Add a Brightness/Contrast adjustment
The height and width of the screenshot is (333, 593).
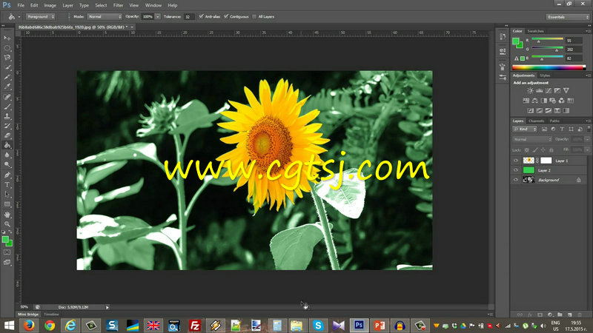click(x=530, y=90)
